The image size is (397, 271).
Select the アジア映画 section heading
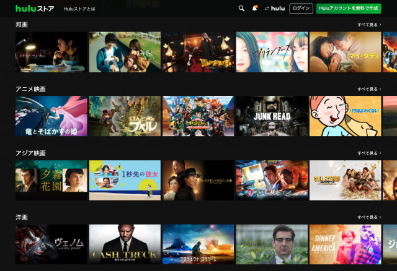(30, 153)
